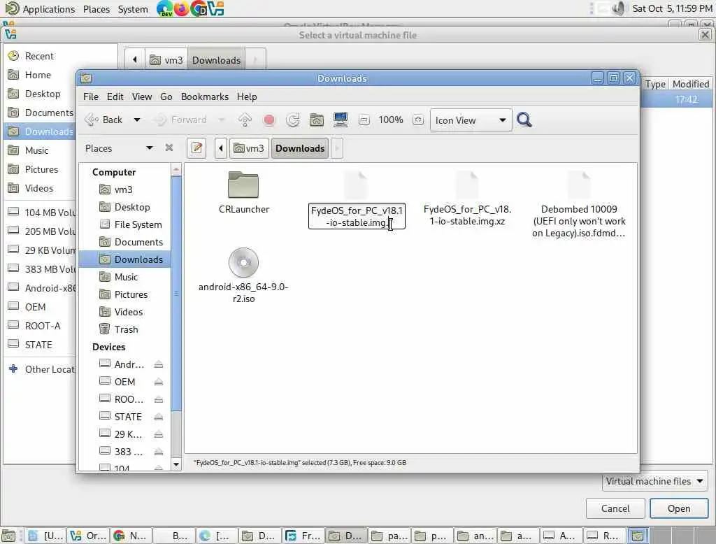Click the show desktop icon in the bottom panel

click(x=8, y=536)
